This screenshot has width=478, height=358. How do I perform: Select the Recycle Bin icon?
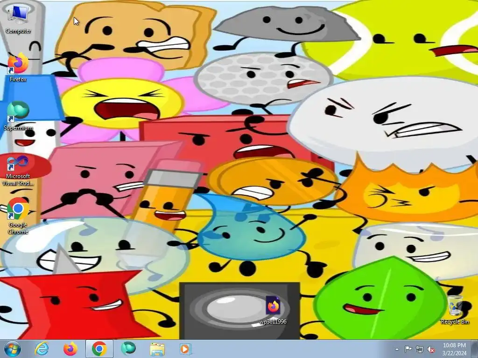tap(455, 310)
